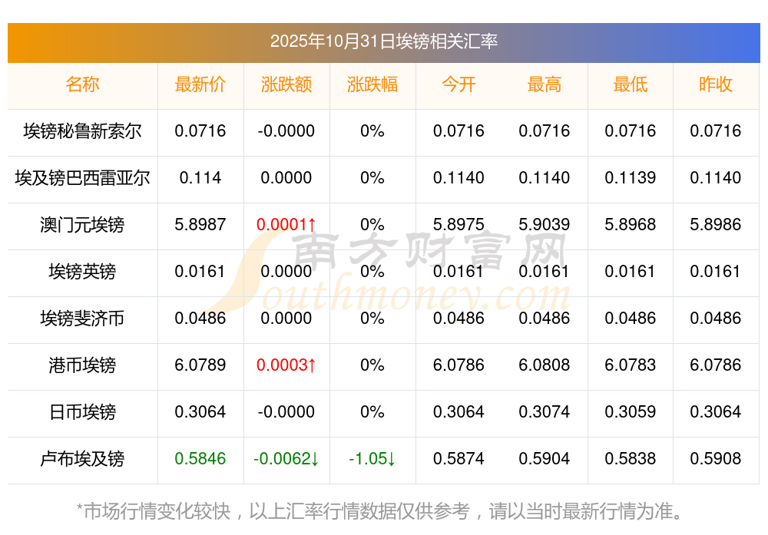Select the 埃镑英镑 昨收 value 0.0161

coord(716,271)
